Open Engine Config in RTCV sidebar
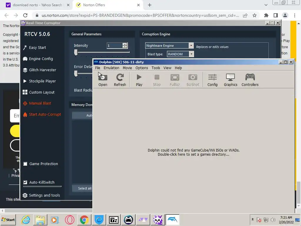This screenshot has width=301, height=226. 38,59
